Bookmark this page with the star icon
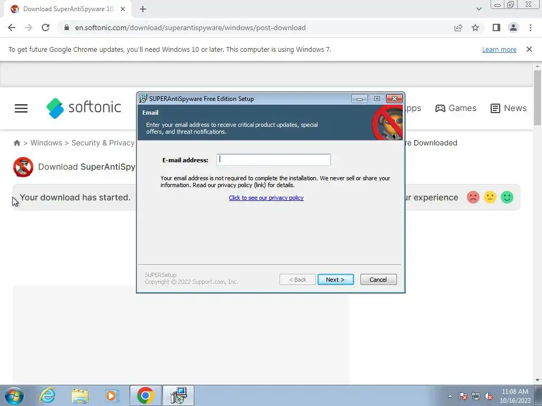The width and height of the screenshot is (542, 406). pos(475,27)
